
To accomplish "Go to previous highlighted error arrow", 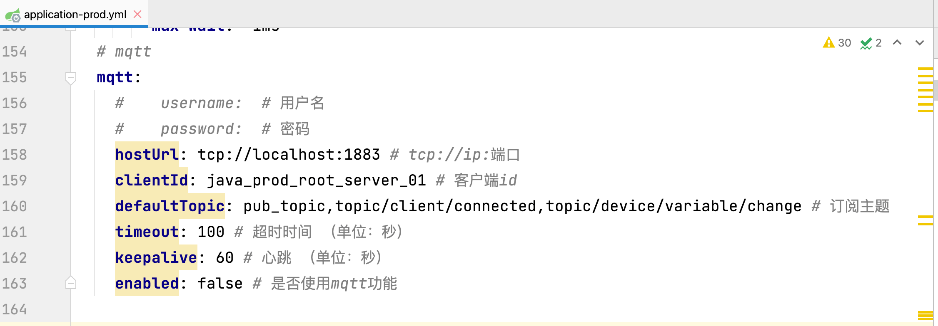I will point(897,42).
